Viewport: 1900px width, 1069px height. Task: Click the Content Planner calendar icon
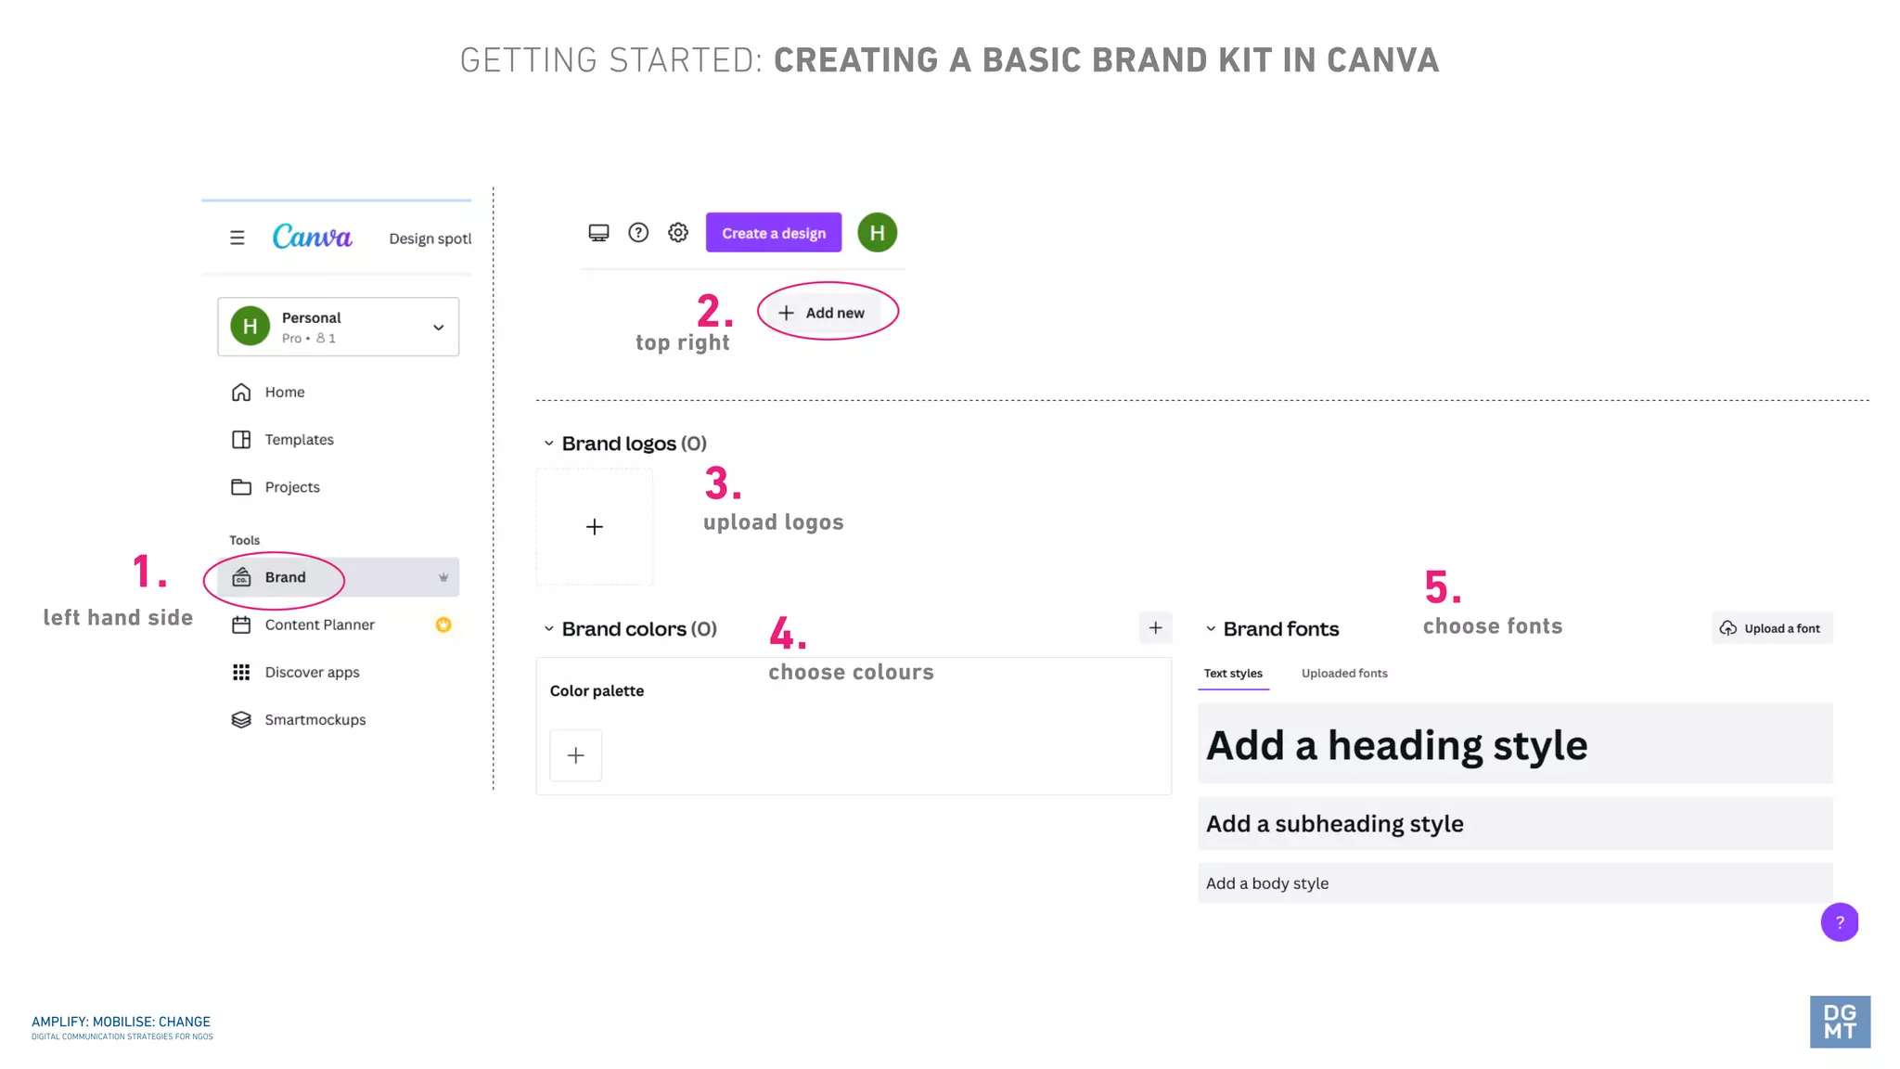point(241,625)
